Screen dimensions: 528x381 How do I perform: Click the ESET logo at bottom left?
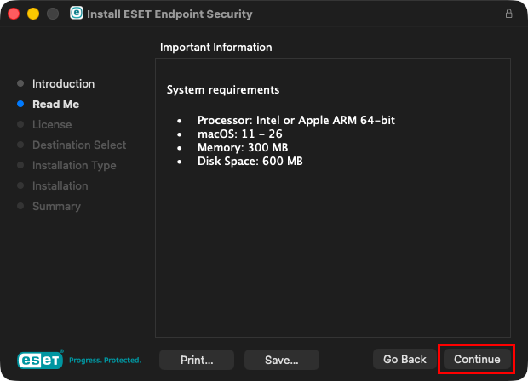click(x=40, y=359)
